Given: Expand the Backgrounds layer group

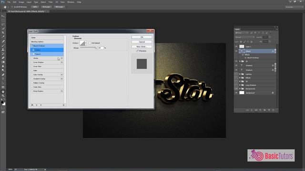Looking at the screenshot, I should pyautogui.click(x=240, y=89).
